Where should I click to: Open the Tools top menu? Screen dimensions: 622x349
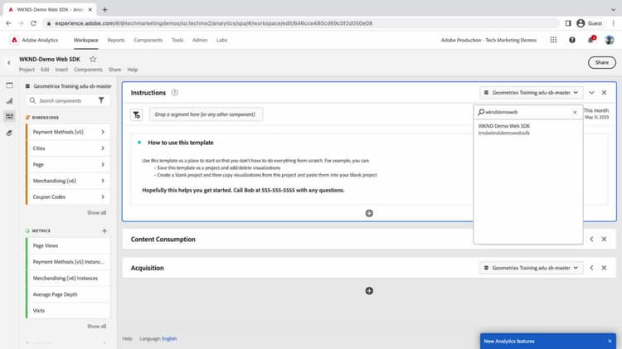point(177,40)
